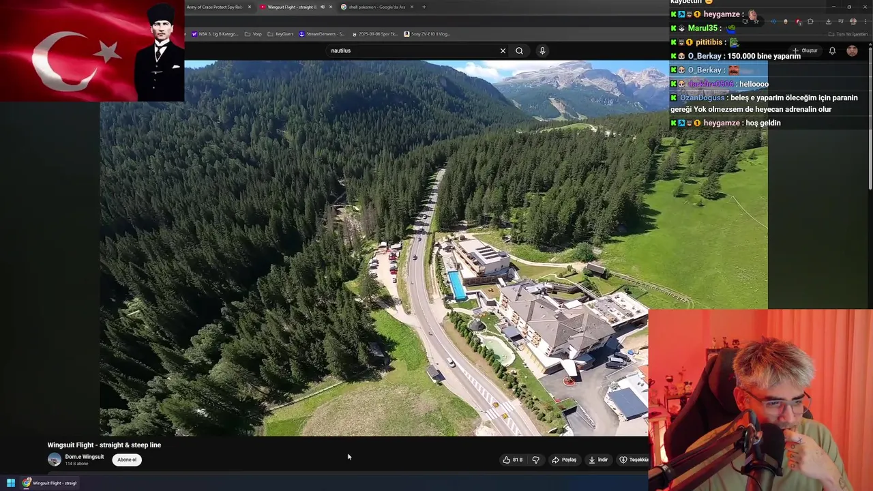Image resolution: width=873 pixels, height=491 pixels.
Task: Open the YouTube account avatar menu
Action: click(x=852, y=50)
